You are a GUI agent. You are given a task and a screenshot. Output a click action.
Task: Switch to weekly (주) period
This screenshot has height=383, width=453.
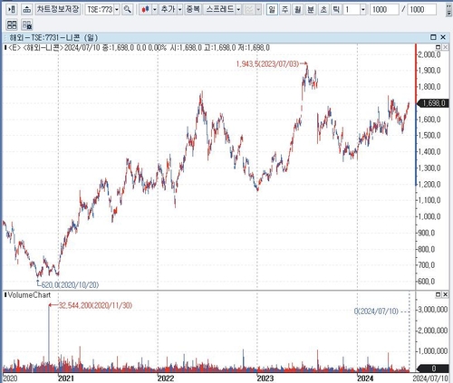tap(284, 10)
